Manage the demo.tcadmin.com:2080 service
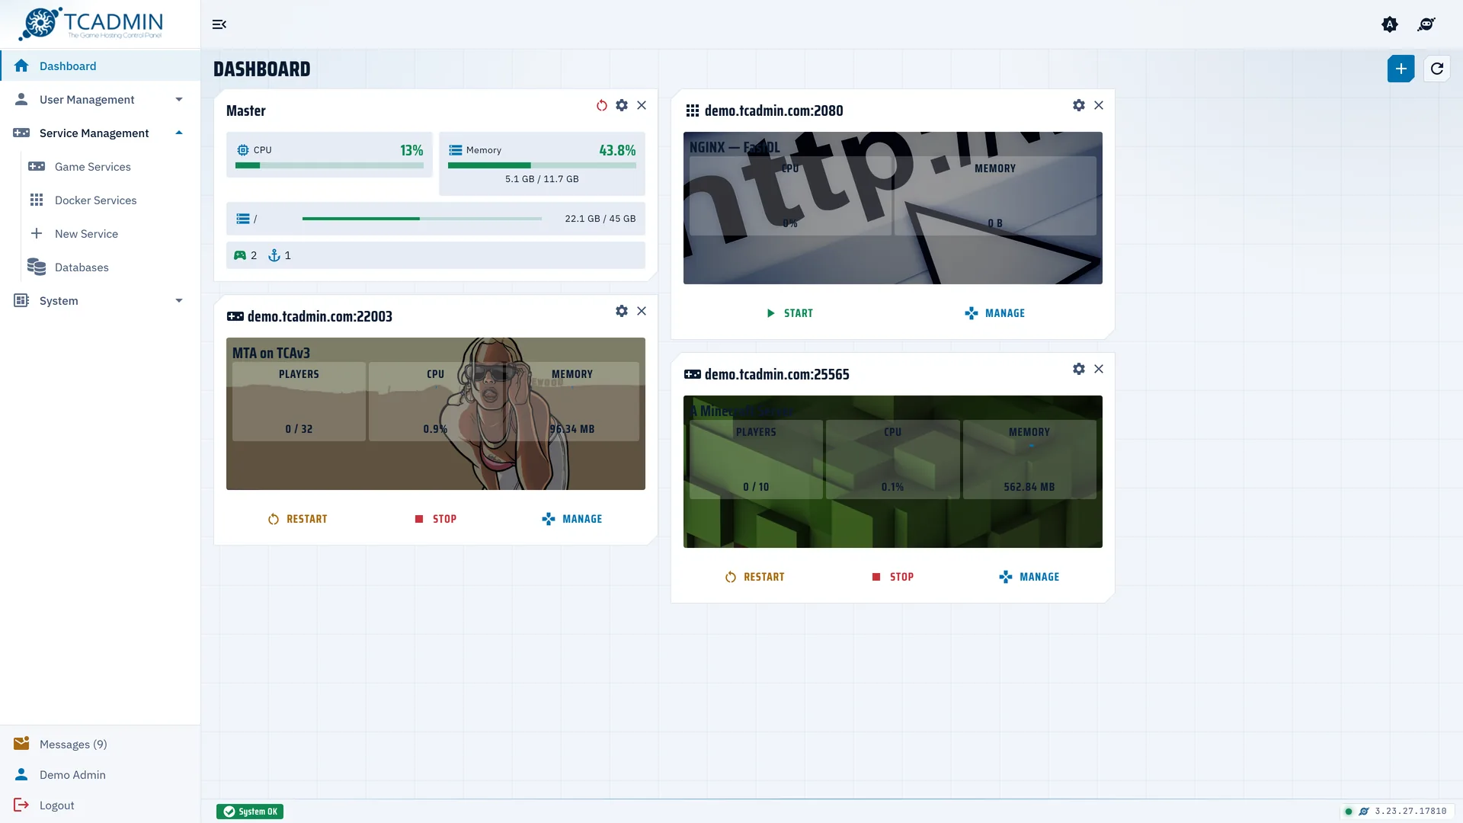1463x823 pixels. (x=995, y=313)
